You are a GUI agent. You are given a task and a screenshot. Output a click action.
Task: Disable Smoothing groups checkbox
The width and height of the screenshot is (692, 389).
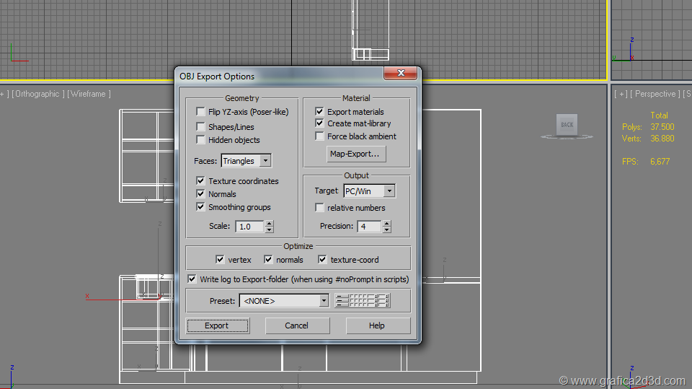click(x=200, y=207)
